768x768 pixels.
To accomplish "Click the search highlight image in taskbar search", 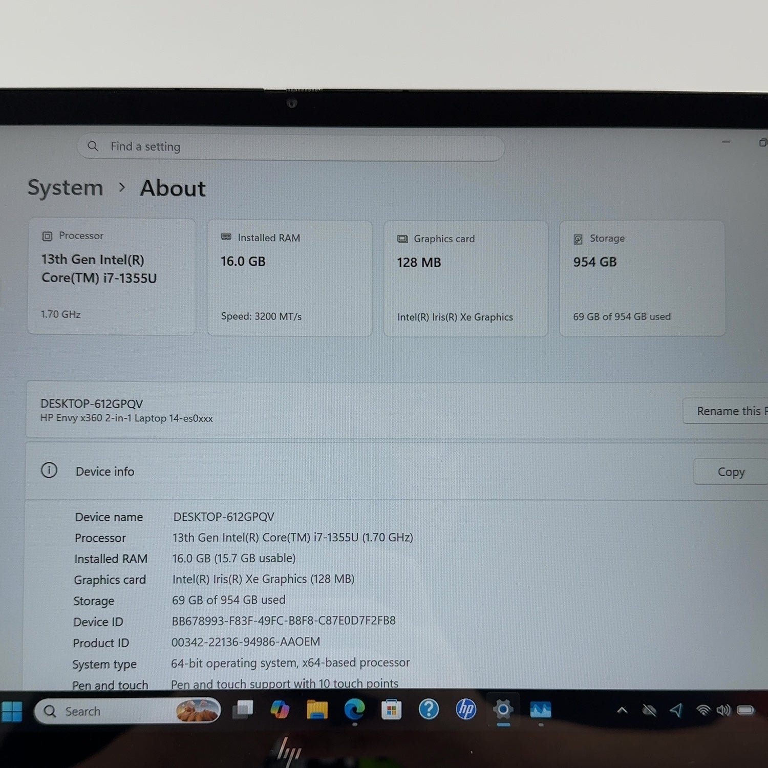I will coord(198,711).
